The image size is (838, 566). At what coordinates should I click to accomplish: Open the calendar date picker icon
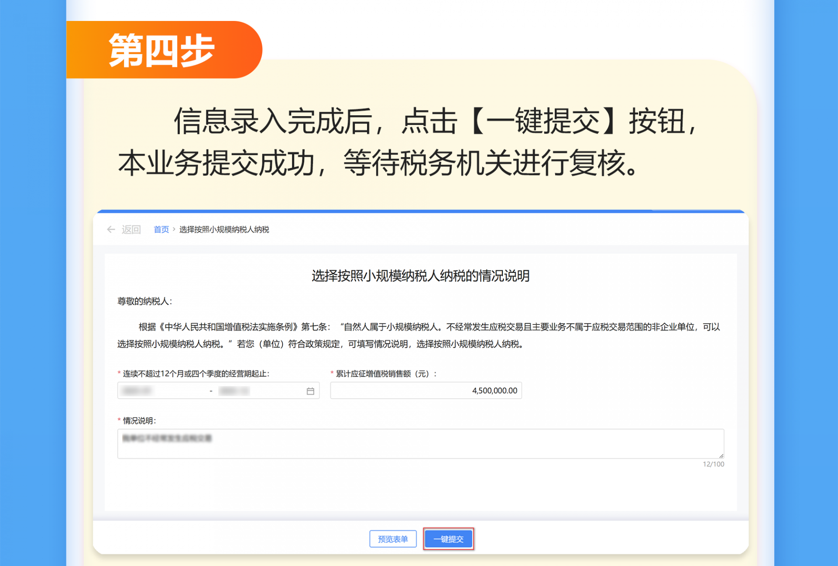[310, 390]
